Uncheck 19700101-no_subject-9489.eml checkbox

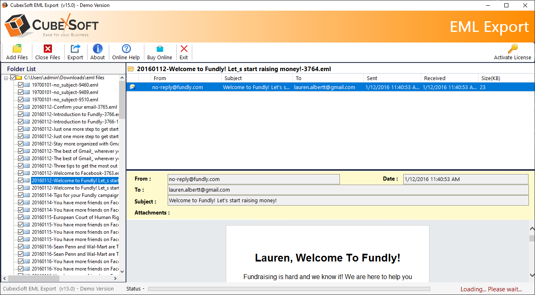[x=20, y=92]
